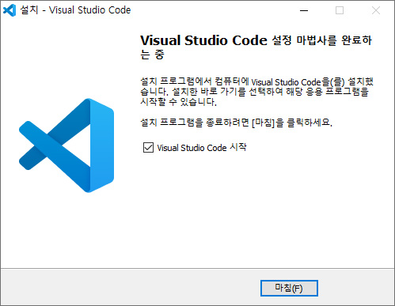Click the line '시작할 수 있습니다.'
This screenshot has width=395, height=306.
click(178, 102)
